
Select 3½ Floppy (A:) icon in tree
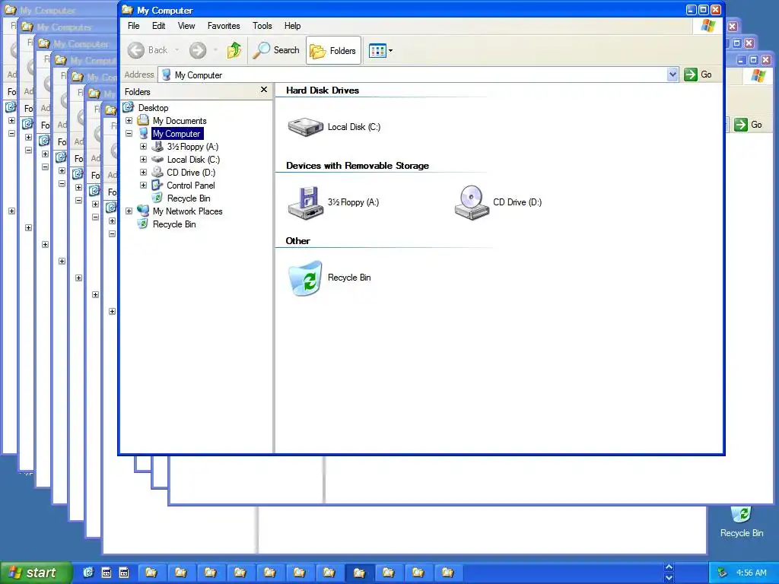[x=157, y=146]
